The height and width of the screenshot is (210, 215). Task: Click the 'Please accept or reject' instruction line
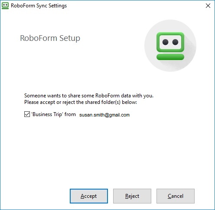(81, 102)
